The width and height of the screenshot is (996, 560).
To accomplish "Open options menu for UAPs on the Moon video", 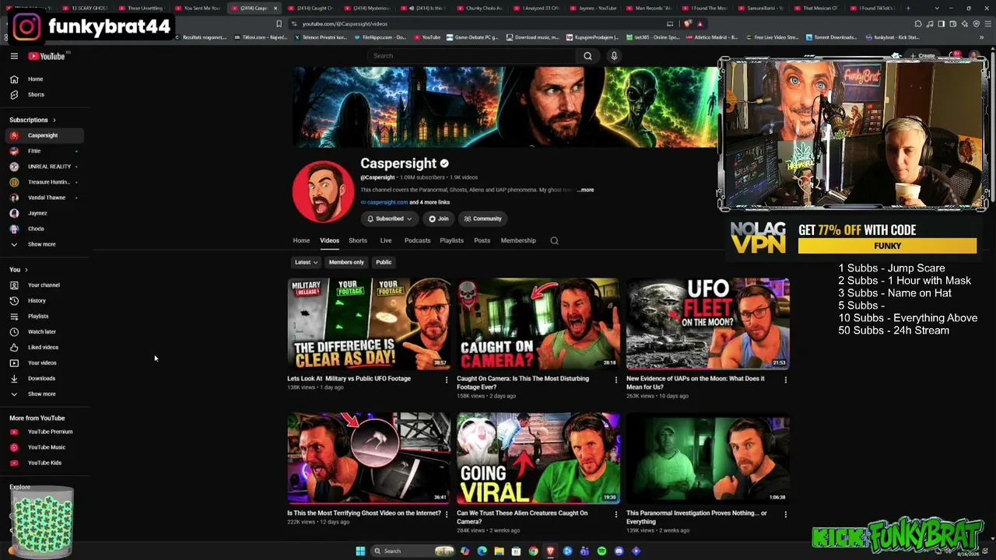I will point(785,380).
